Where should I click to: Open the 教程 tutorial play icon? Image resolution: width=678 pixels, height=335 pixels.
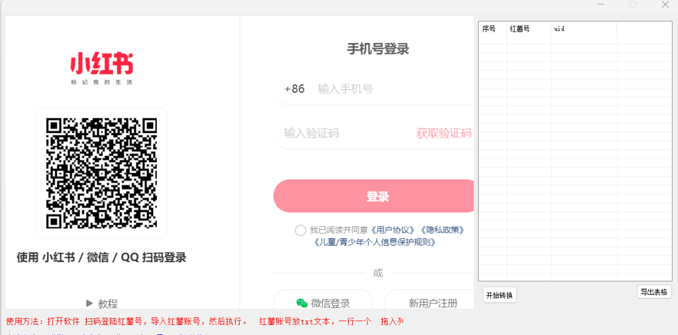89,303
